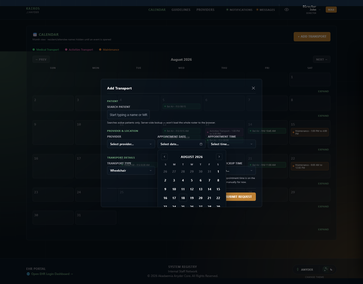Open the GUIDELINES nav tab
The height and width of the screenshot is (284, 363).
point(181,10)
